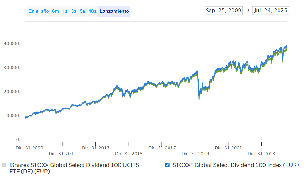Click the 'Dic. 31 2017' axis label
Image resolution: width=307 pixels, height=176 pixels.
(x=162, y=148)
